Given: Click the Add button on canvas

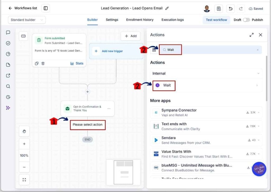Looking at the screenshot, I should 130,36.
